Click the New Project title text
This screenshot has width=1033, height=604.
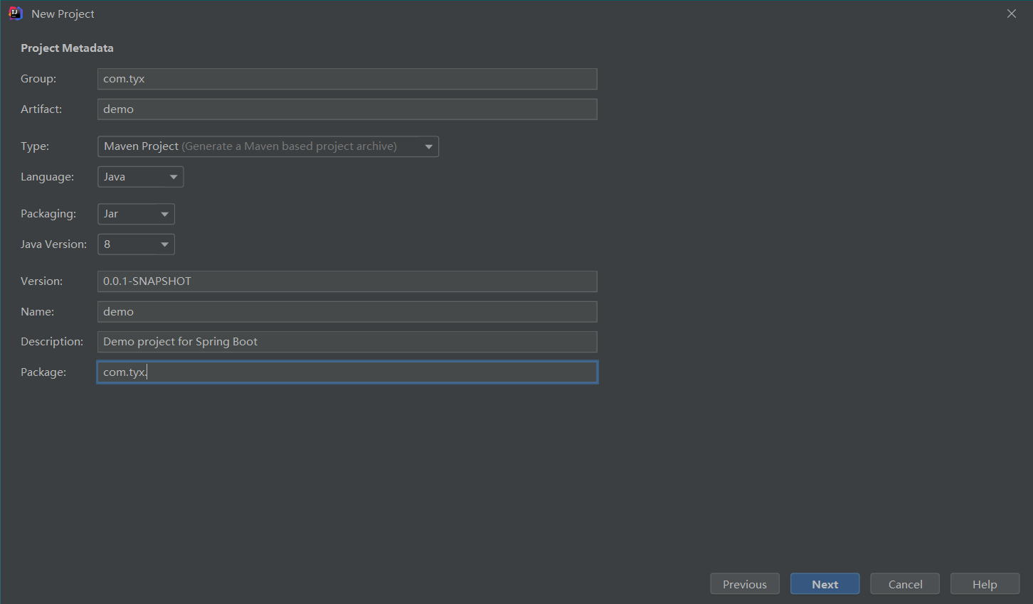[63, 14]
